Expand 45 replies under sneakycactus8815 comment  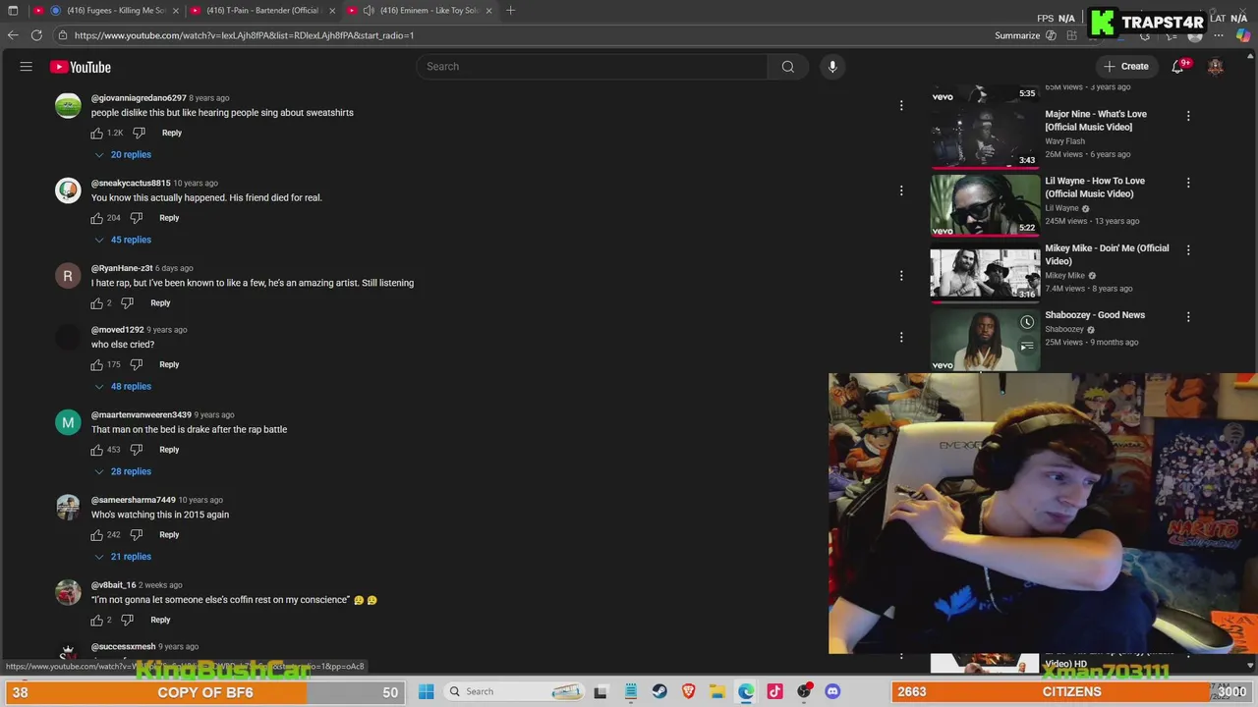pyautogui.click(x=123, y=240)
